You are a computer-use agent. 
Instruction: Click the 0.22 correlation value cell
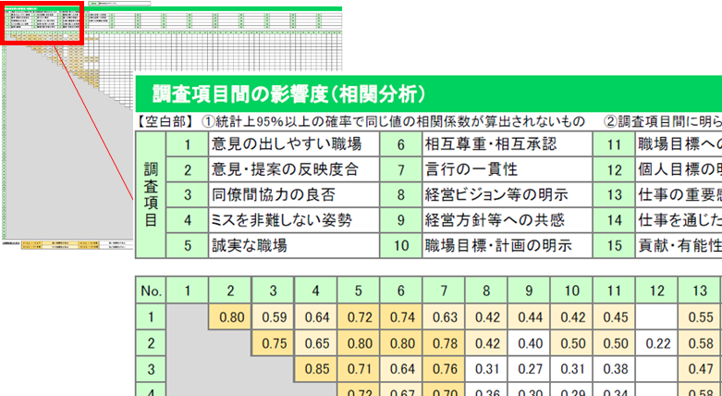(658, 343)
